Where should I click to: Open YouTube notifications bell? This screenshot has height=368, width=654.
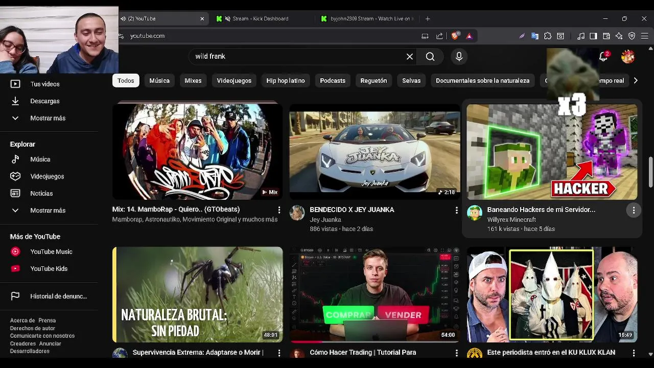603,57
